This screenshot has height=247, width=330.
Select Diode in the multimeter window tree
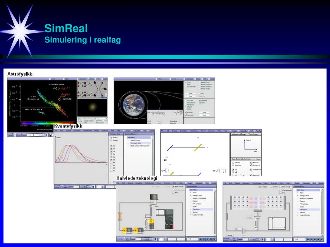pyautogui.click(x=194, y=207)
